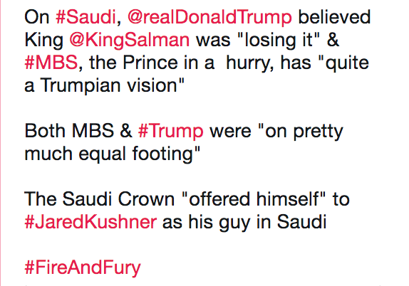This screenshot has height=286, width=409.
Task: Follow the #JaredKushner hashtag link
Action: click(90, 223)
